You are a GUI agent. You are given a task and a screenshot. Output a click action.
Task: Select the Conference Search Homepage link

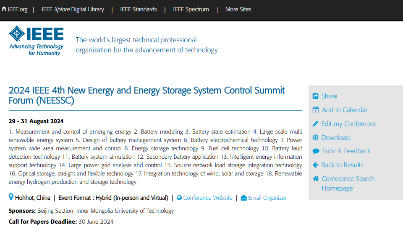(x=348, y=183)
